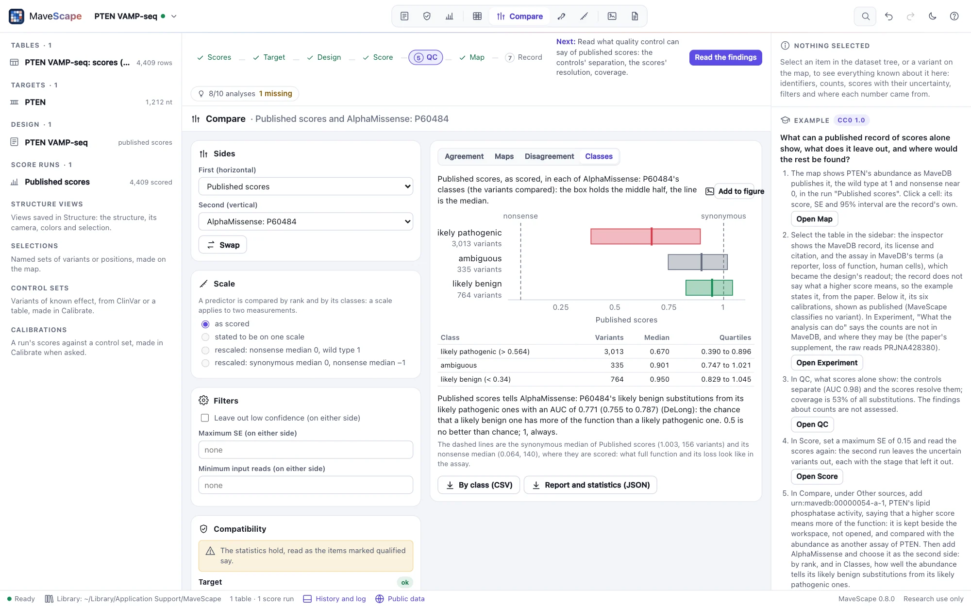This screenshot has height=607, width=971.
Task: Switch to the Maps tab
Action: point(504,156)
